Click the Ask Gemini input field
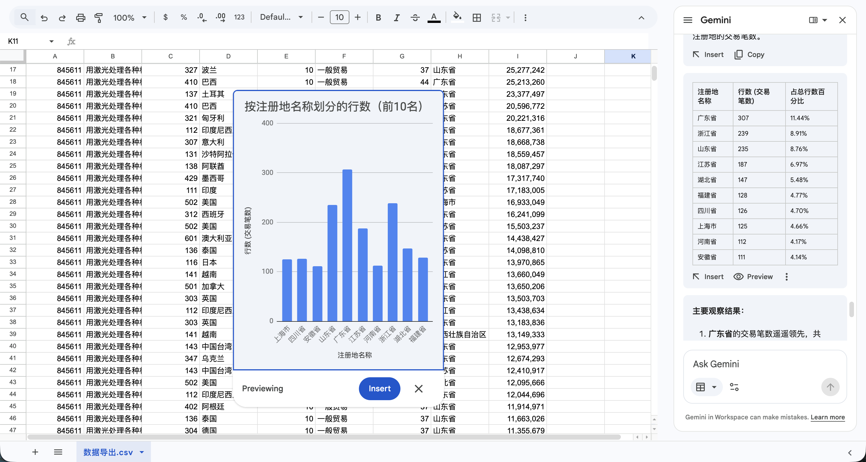866x462 pixels. point(753,364)
